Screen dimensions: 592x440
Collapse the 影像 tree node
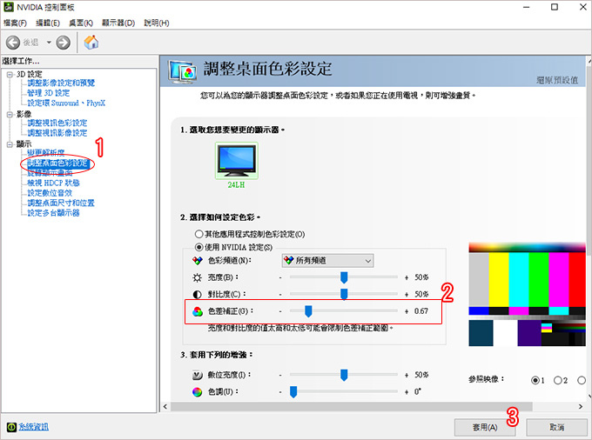point(10,115)
